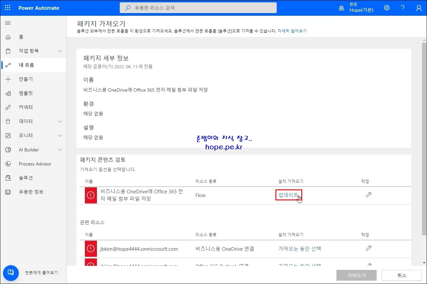This screenshot has height=284, width=427.
Task: Click the scrollbar down arrow
Action: [x=424, y=263]
